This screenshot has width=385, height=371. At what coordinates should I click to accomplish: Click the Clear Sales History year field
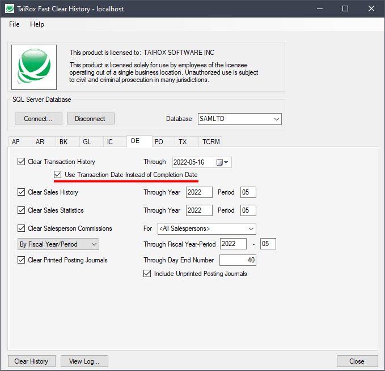199,192
